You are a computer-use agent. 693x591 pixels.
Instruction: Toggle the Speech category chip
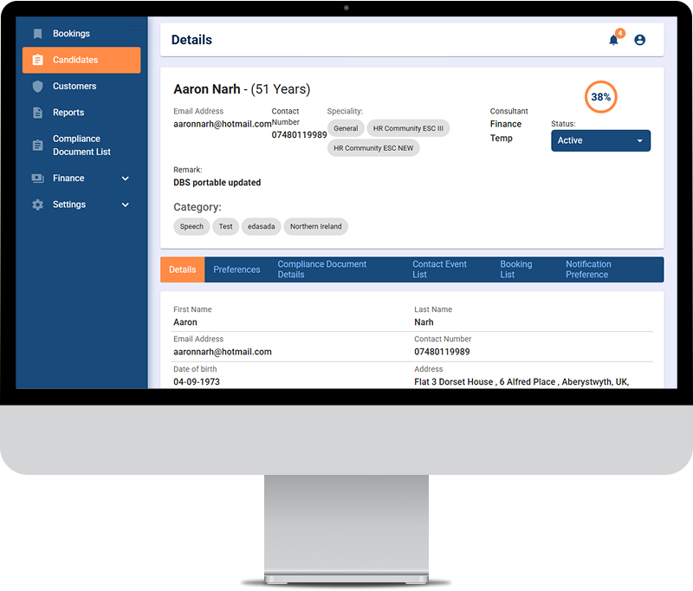point(191,226)
